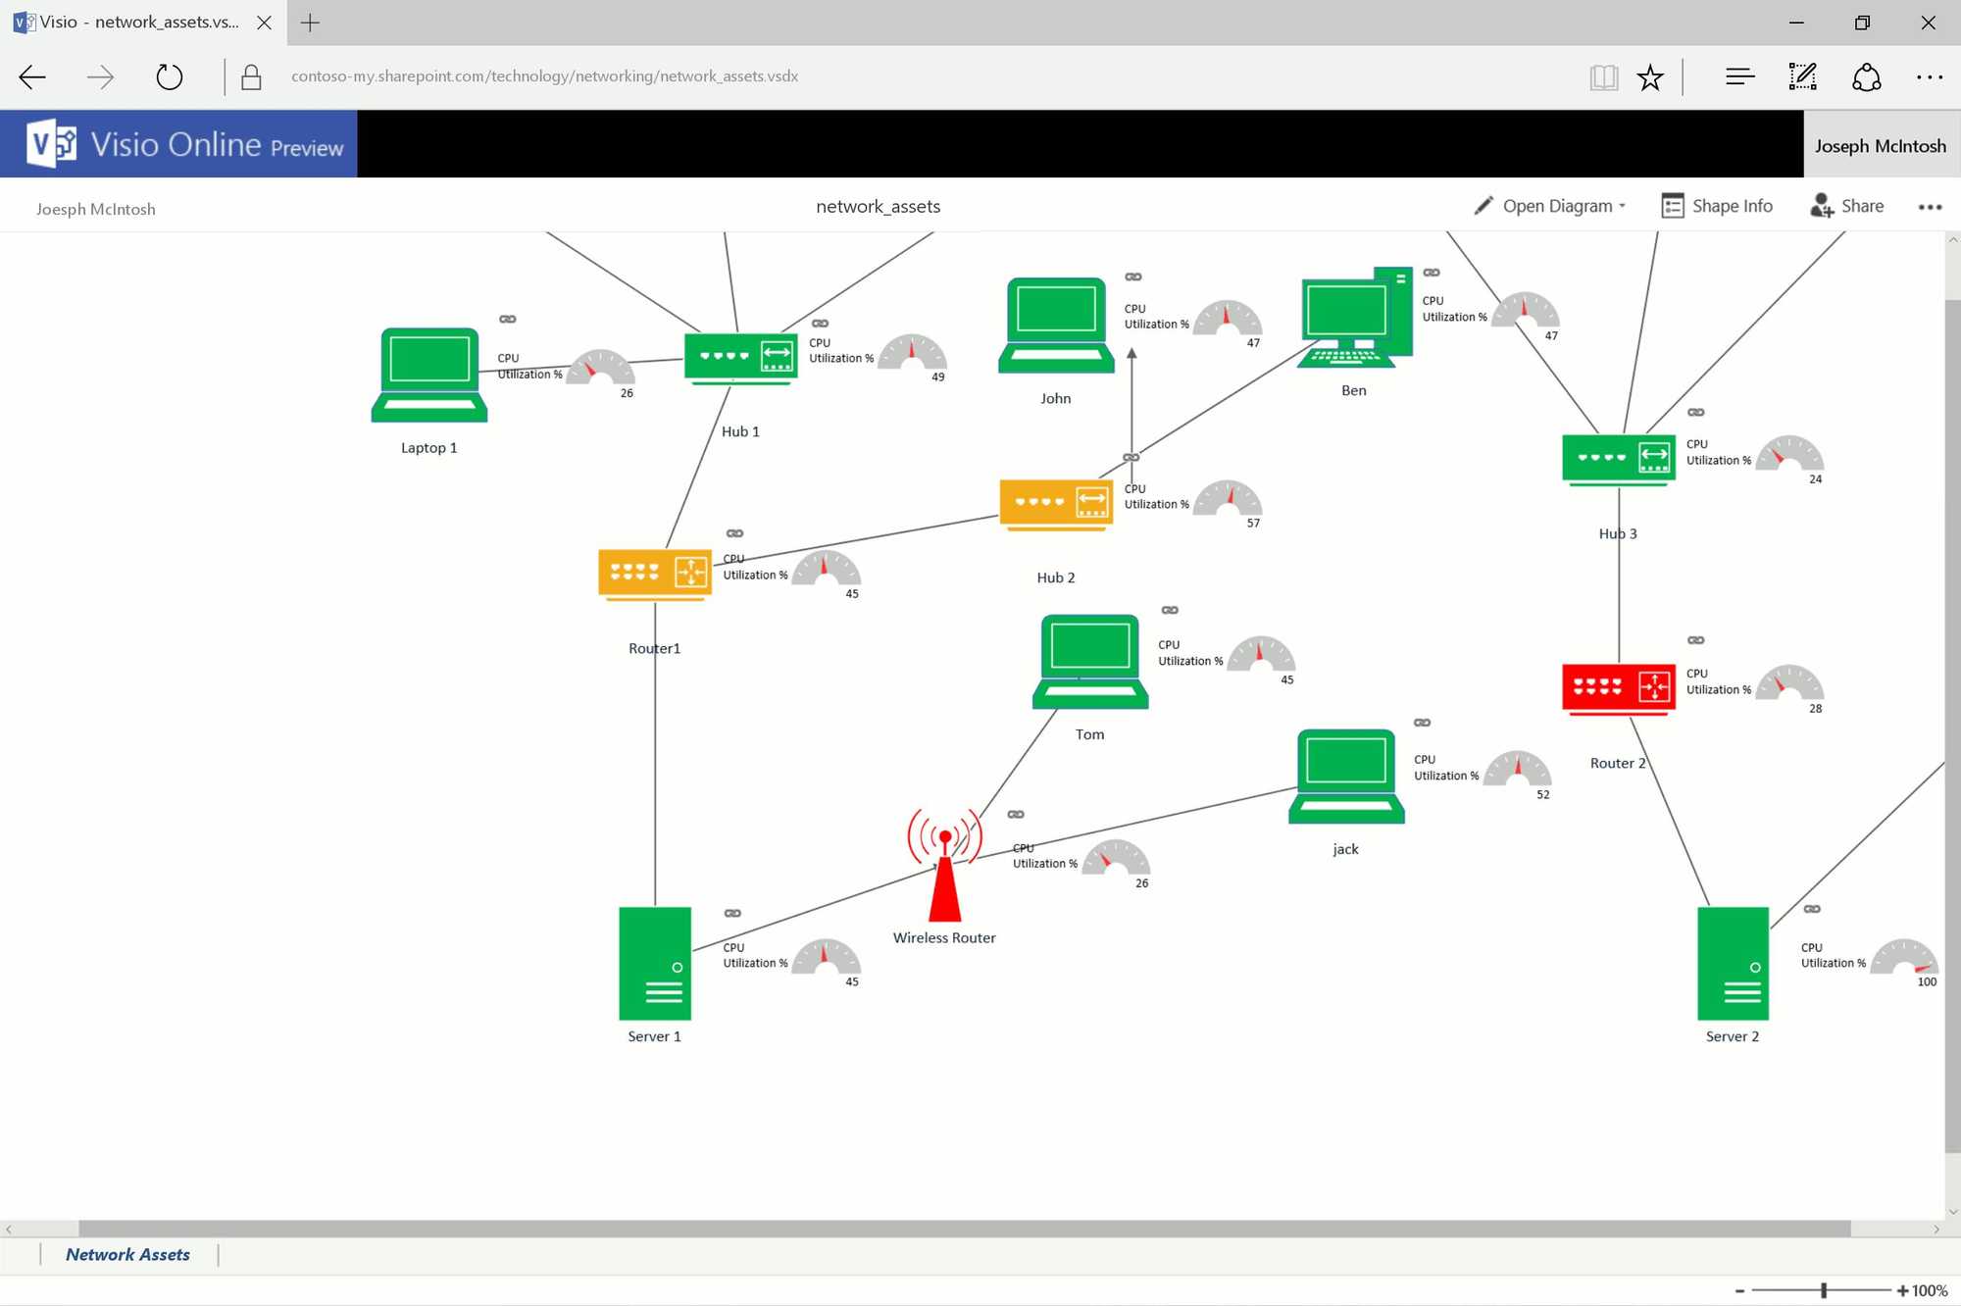This screenshot has height=1306, width=1961.
Task: Refresh the current page
Action: pos(169,76)
